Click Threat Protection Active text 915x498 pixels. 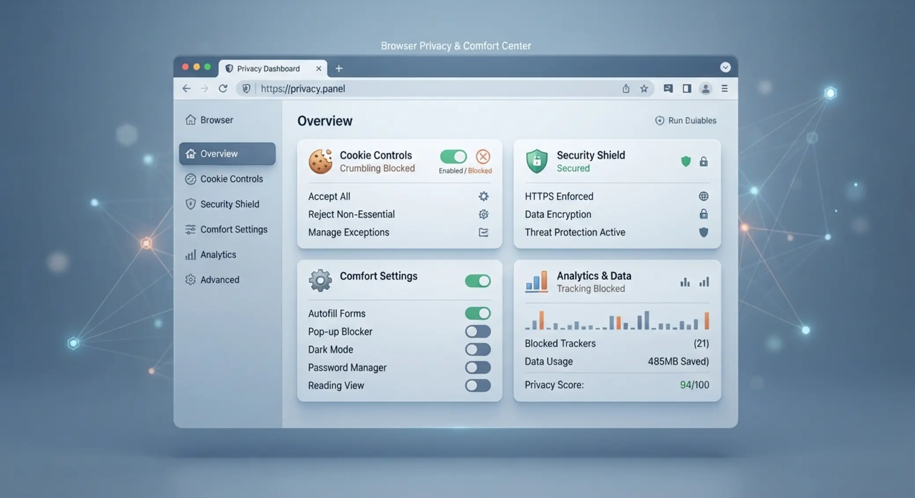coord(575,232)
